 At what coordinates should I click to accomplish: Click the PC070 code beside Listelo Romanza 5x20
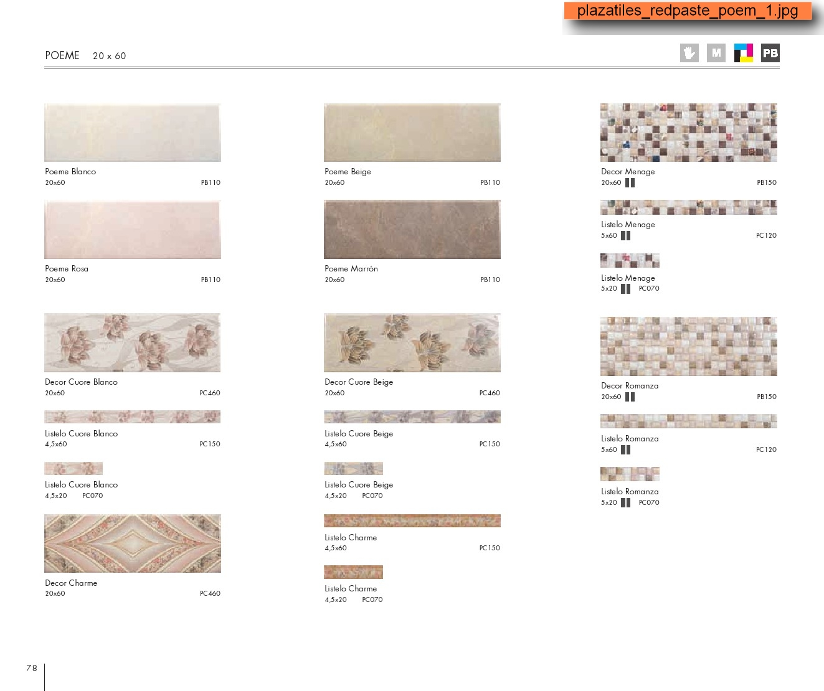[649, 503]
